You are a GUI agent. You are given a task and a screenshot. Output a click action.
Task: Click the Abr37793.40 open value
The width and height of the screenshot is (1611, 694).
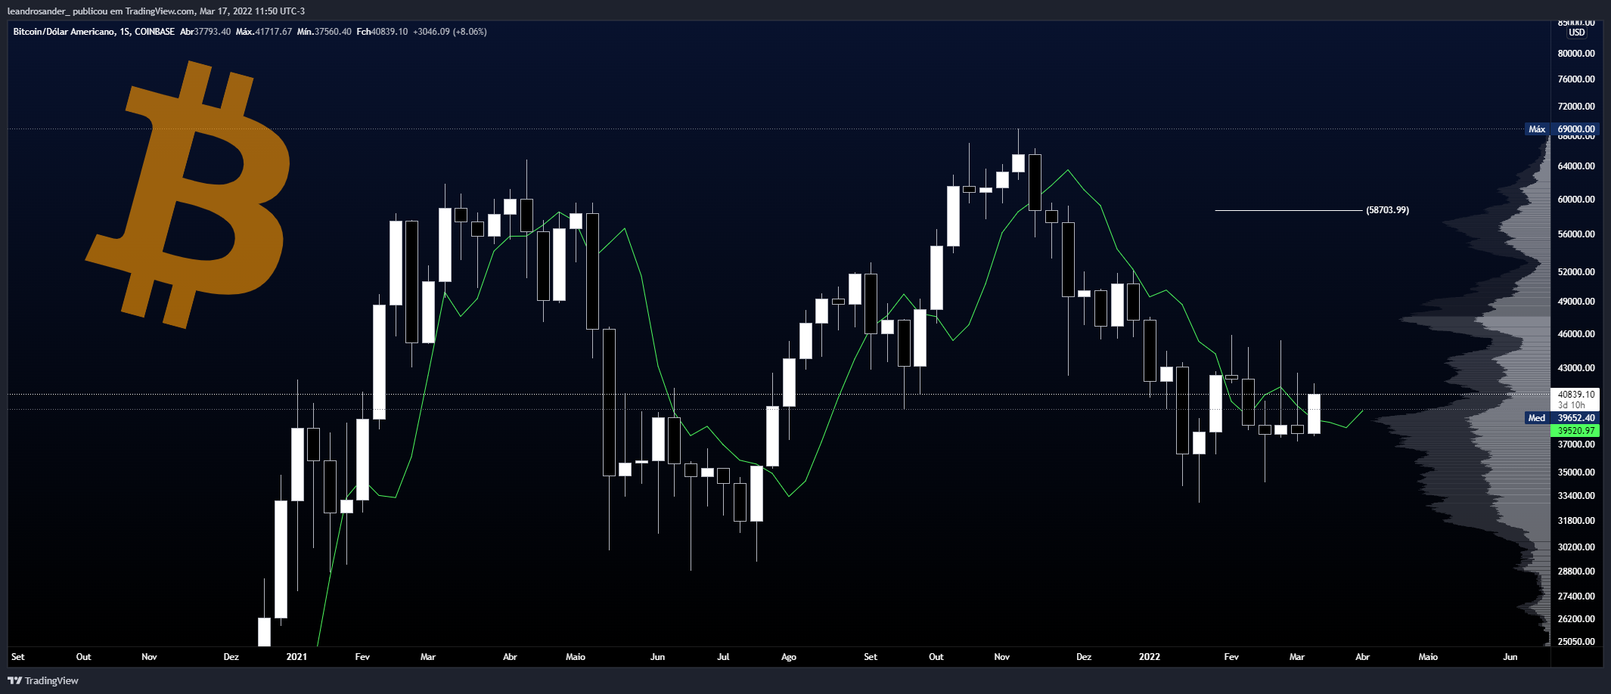click(x=205, y=32)
